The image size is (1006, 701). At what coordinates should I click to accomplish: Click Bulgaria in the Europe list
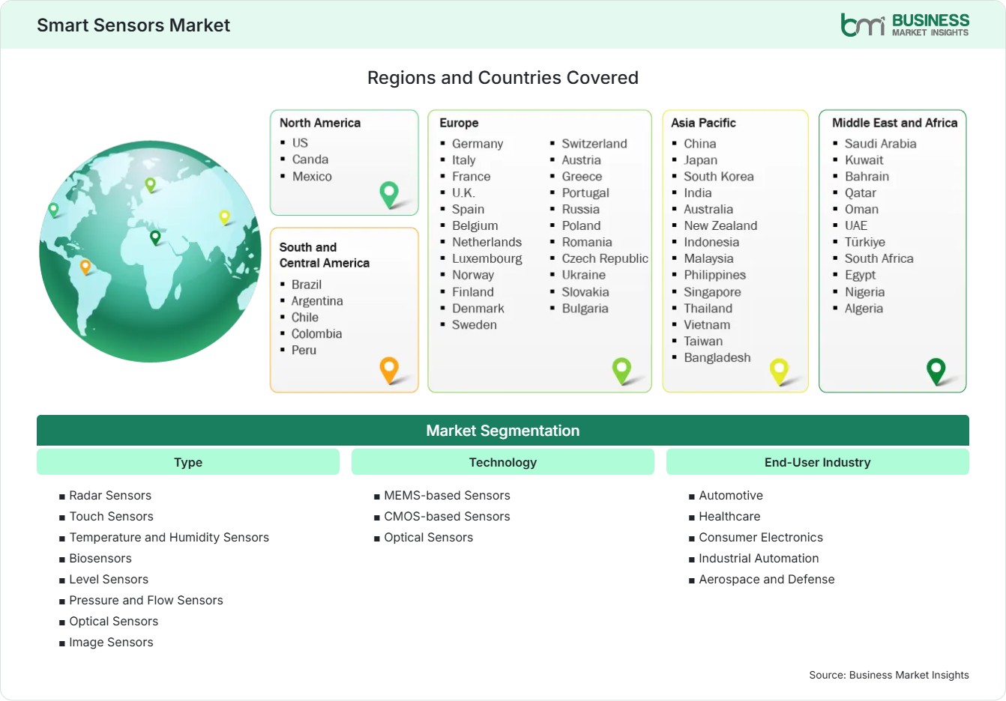pos(585,309)
